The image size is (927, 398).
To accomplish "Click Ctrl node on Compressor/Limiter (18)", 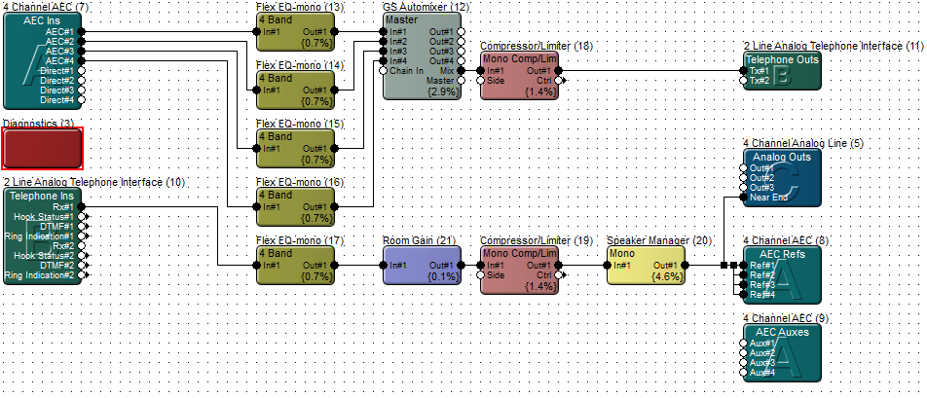I will click(560, 81).
